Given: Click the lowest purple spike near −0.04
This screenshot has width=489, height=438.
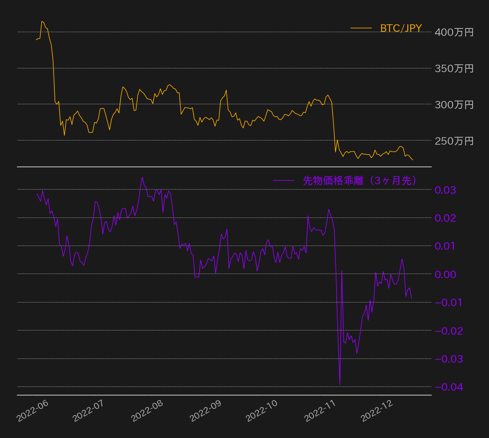Looking at the screenshot, I should coord(340,385).
